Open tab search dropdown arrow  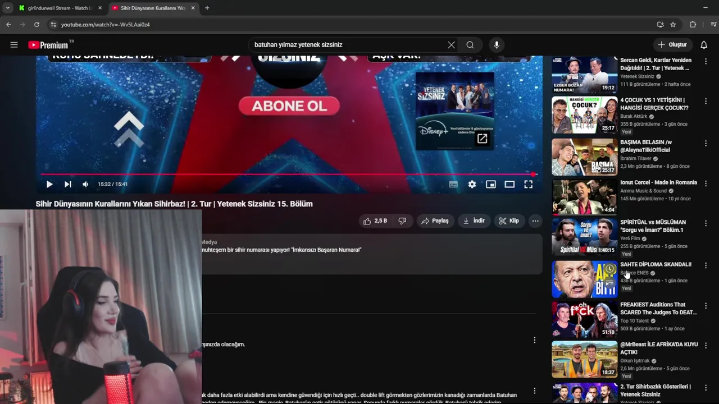tap(7, 8)
